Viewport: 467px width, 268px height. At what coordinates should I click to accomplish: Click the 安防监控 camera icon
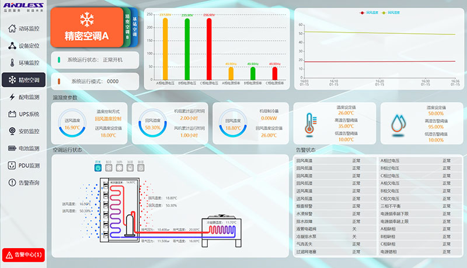[13, 131]
